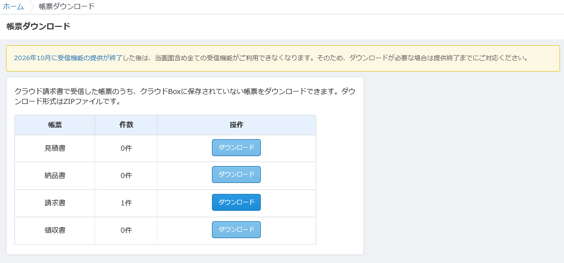
Task: Click the 0件 count in the 見積書 row
Action: (126, 148)
